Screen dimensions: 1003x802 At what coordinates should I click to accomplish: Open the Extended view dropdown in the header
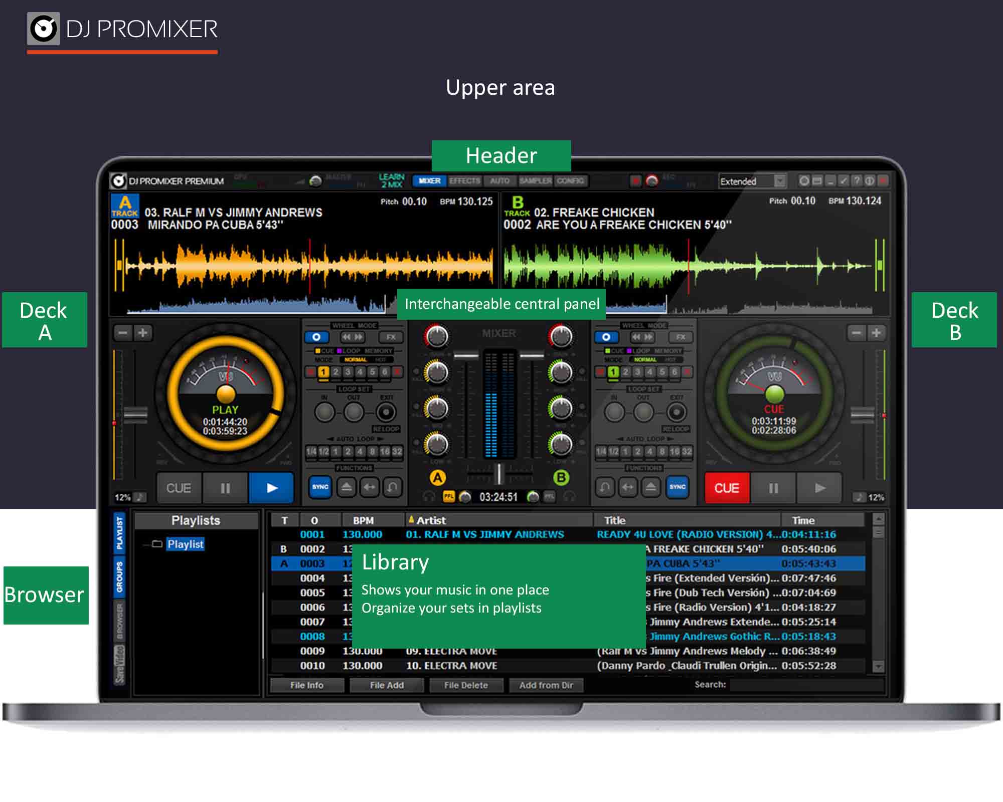click(779, 181)
